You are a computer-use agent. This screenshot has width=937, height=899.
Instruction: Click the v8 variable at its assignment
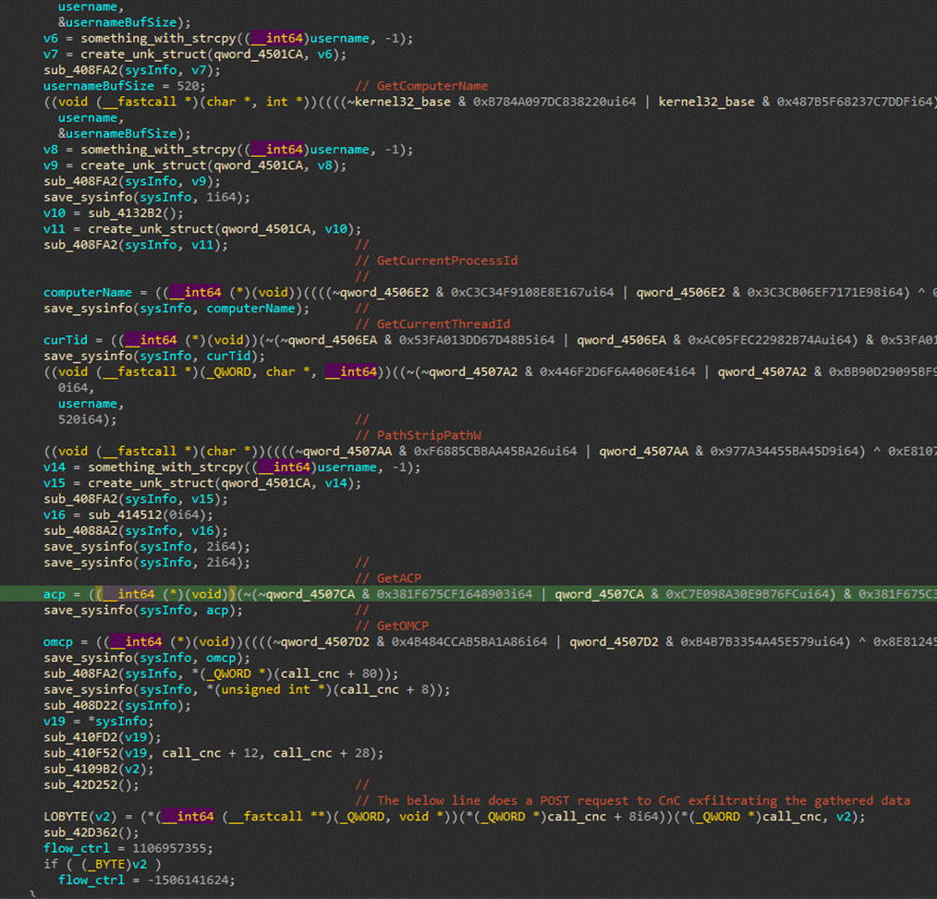pos(51,150)
